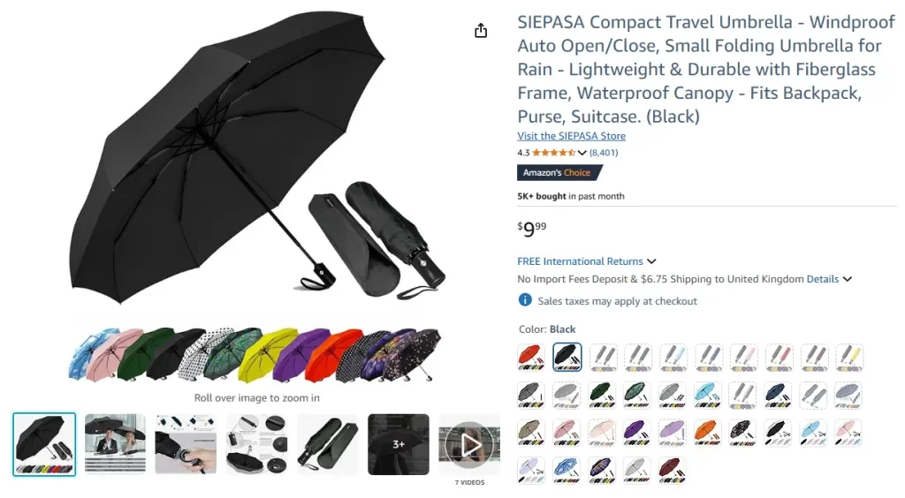Open the 8,401 customer reviews link

[x=604, y=153]
